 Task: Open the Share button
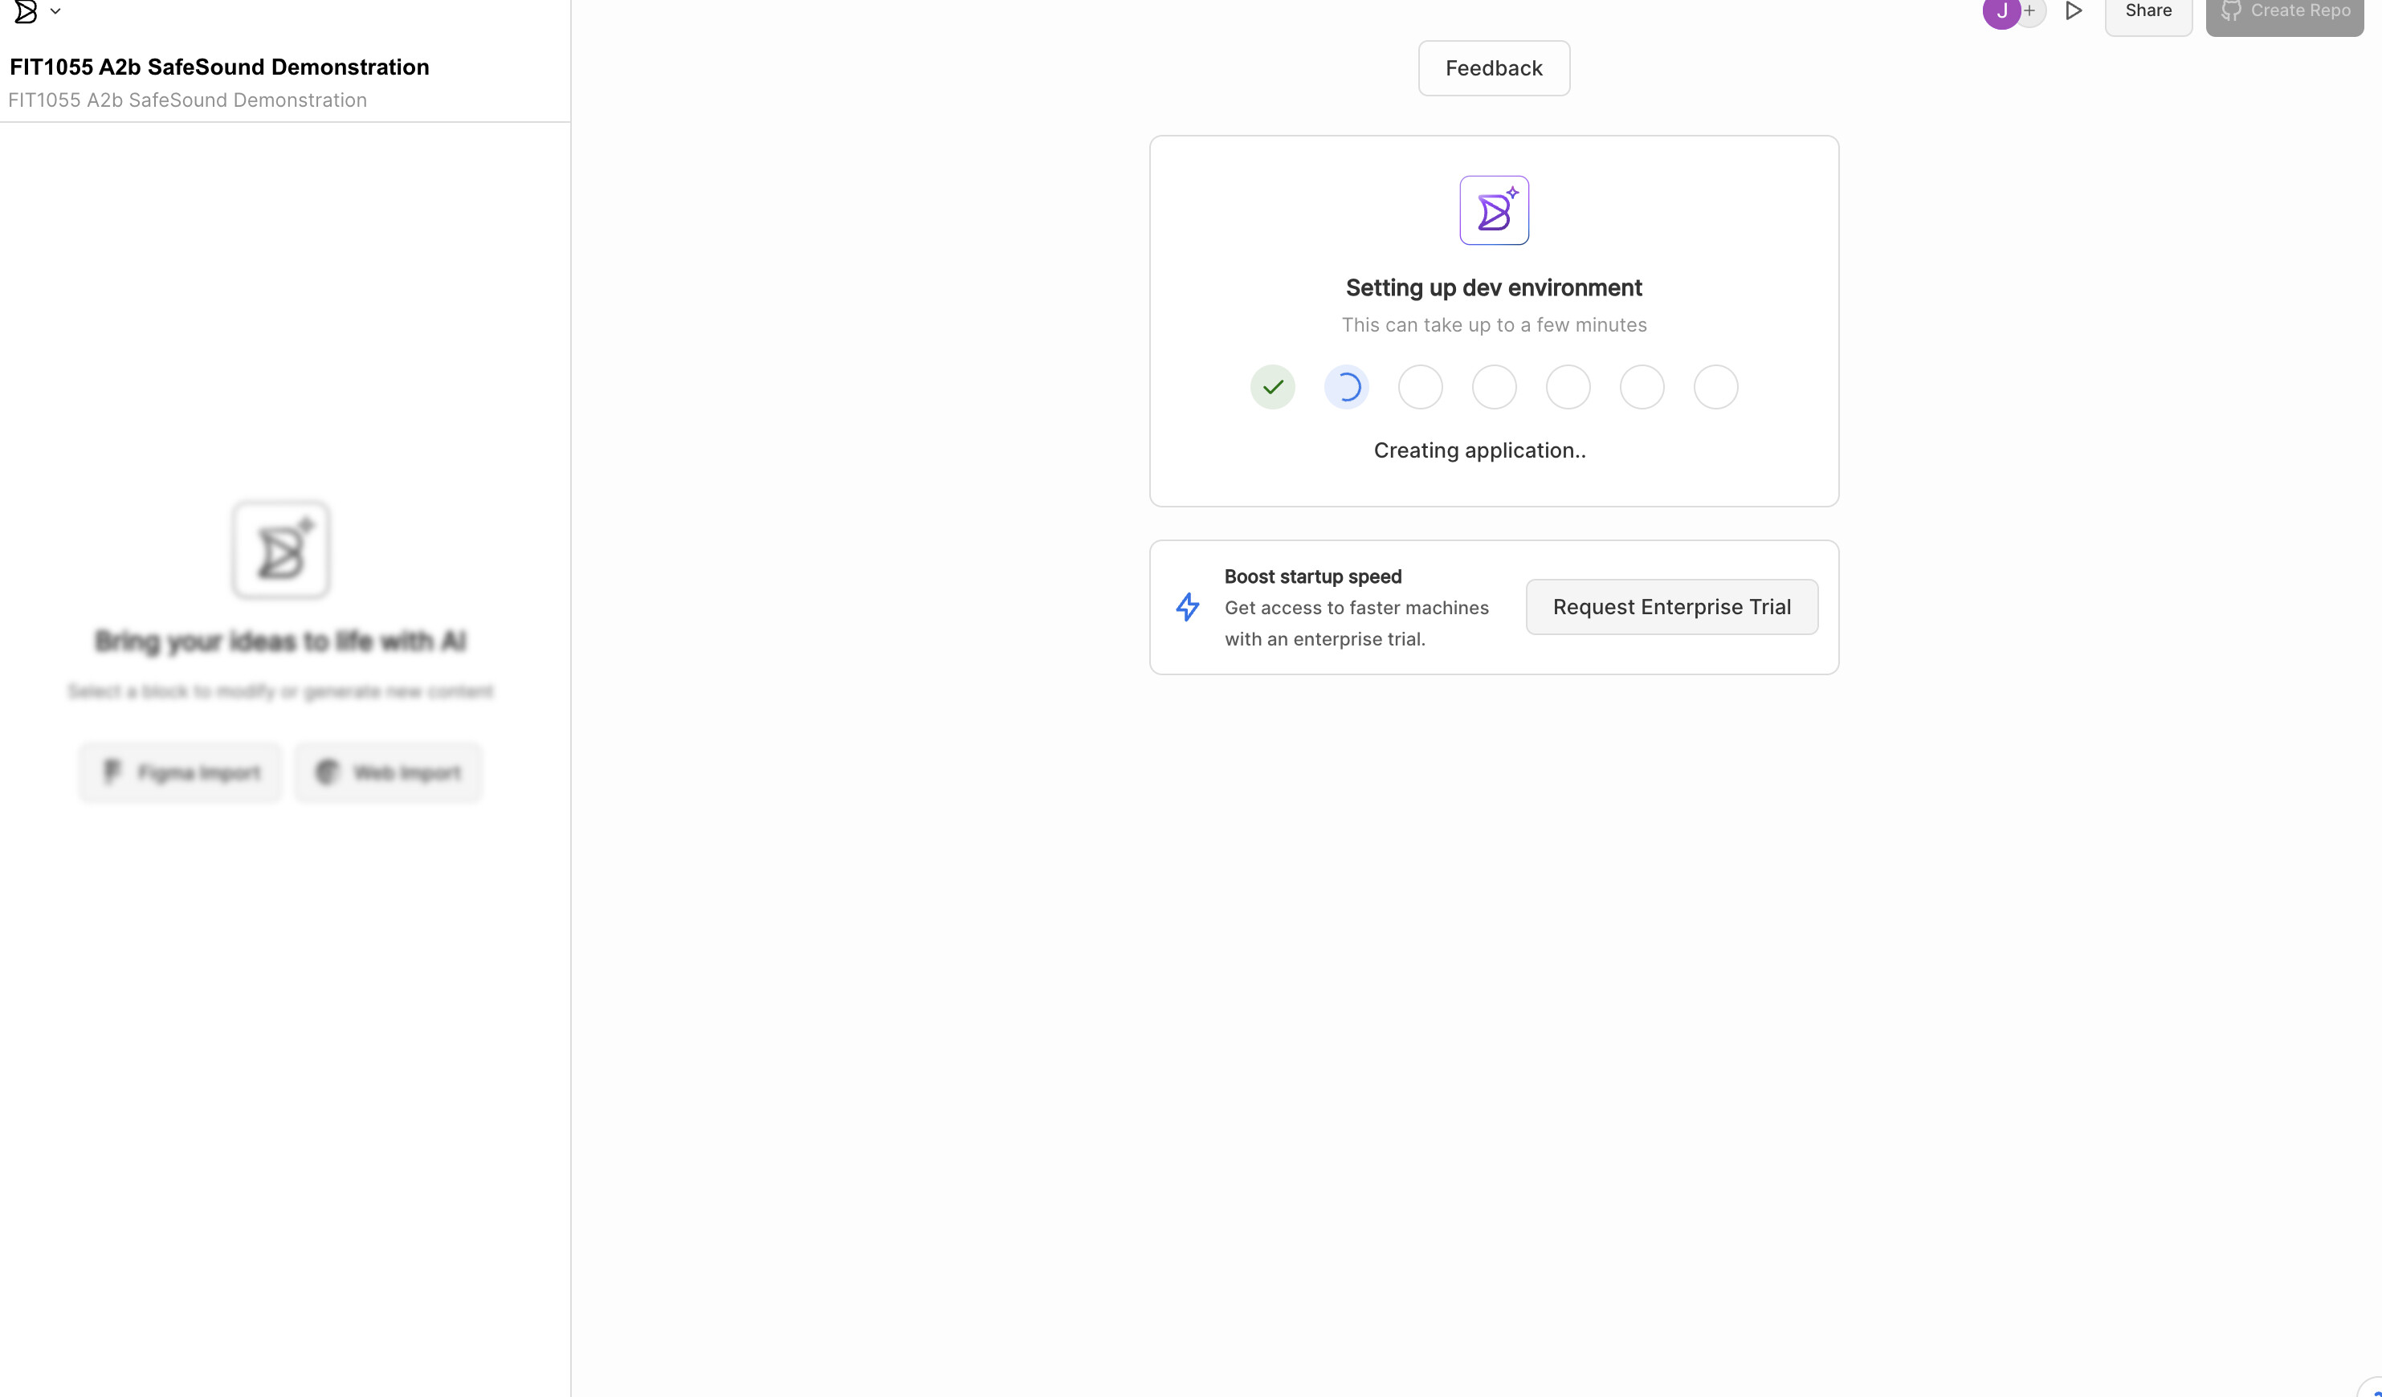[x=2147, y=13]
